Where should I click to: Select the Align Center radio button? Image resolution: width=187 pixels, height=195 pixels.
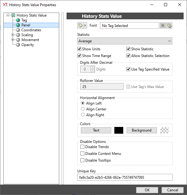[x=82, y=109]
